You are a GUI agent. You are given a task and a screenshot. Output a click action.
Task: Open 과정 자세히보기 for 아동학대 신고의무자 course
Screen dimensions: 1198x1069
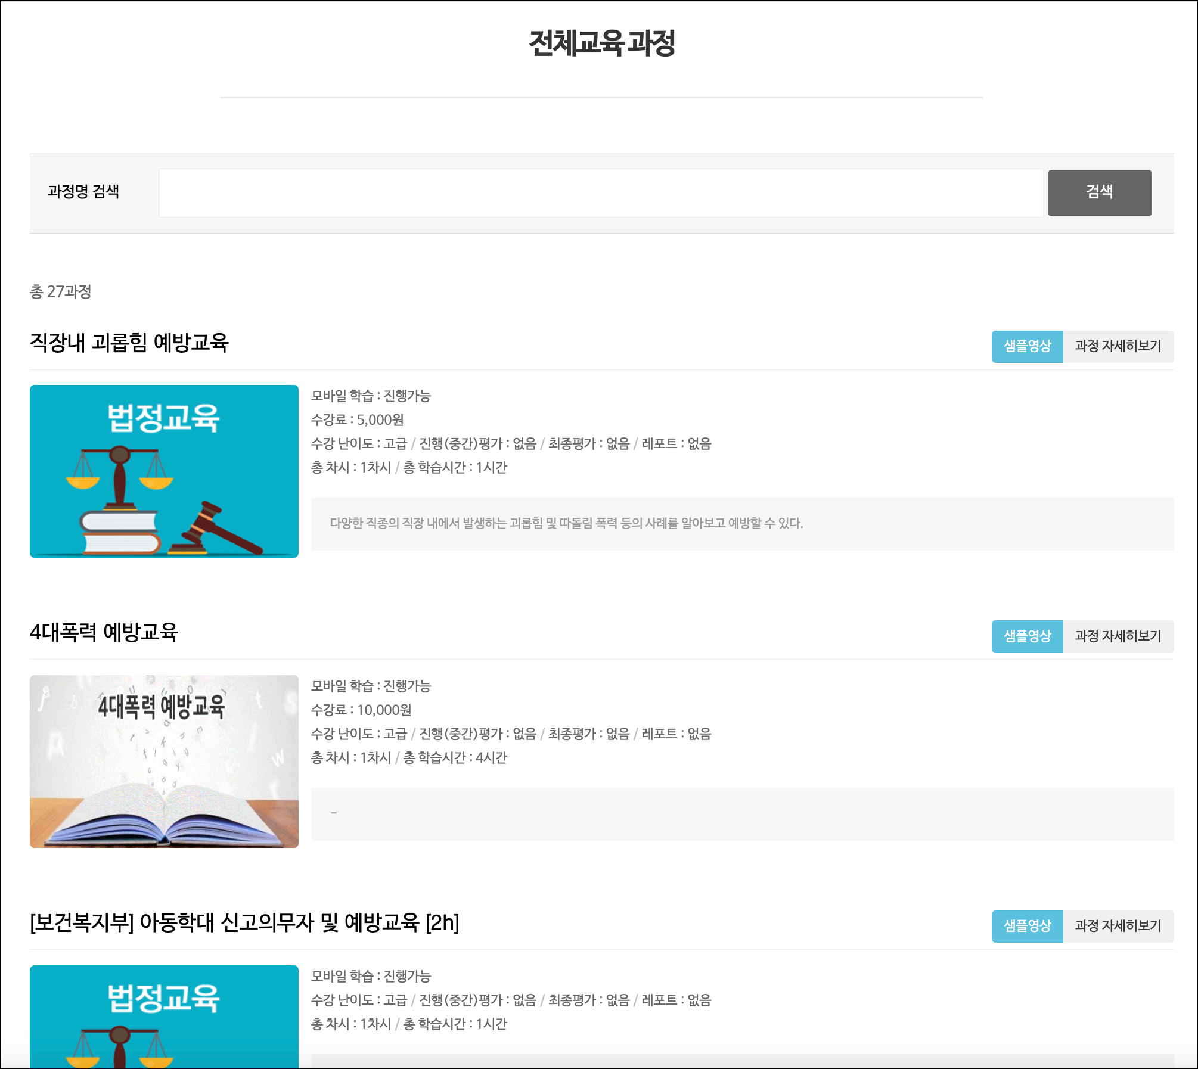tap(1118, 927)
